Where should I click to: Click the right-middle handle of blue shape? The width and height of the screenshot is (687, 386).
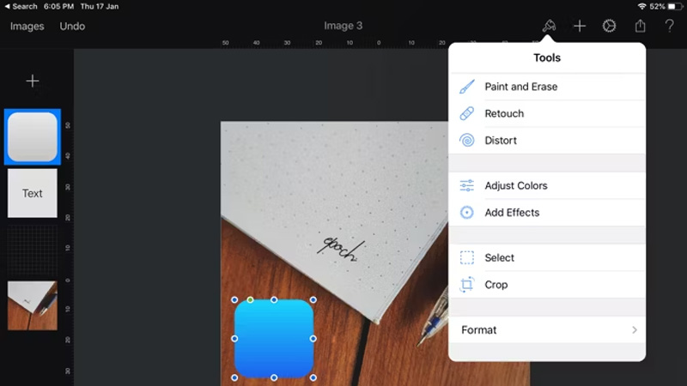click(x=313, y=339)
